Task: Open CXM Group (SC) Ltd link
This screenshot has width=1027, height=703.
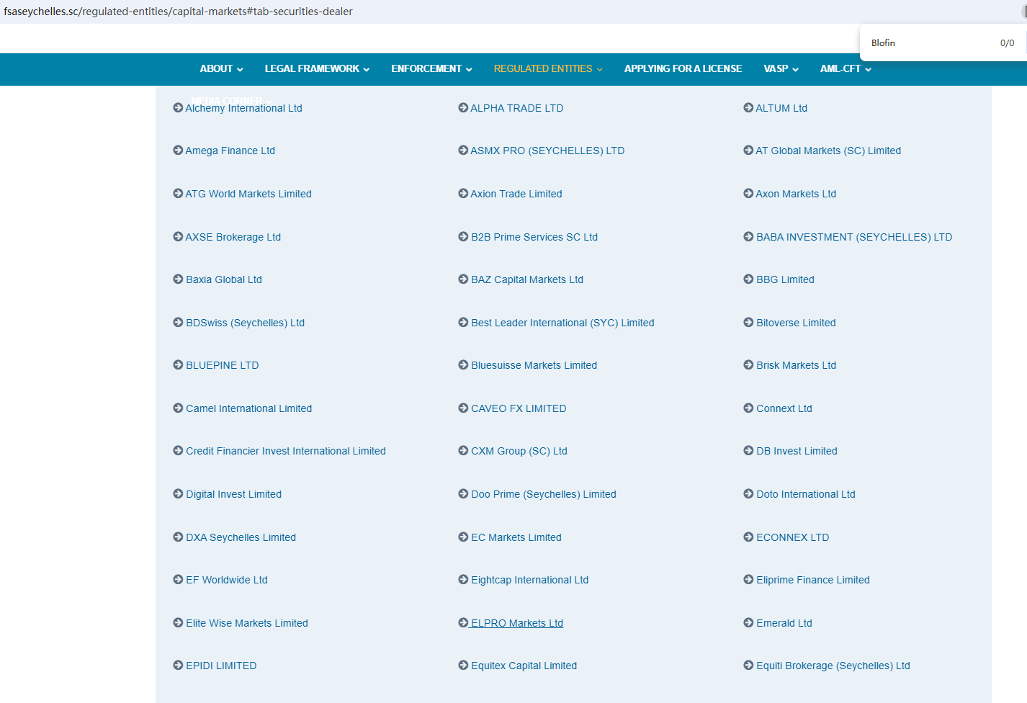Action: [x=519, y=451]
